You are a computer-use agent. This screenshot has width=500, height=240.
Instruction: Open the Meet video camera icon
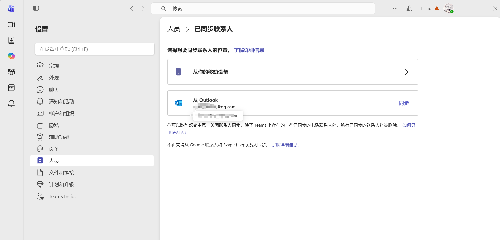click(11, 24)
